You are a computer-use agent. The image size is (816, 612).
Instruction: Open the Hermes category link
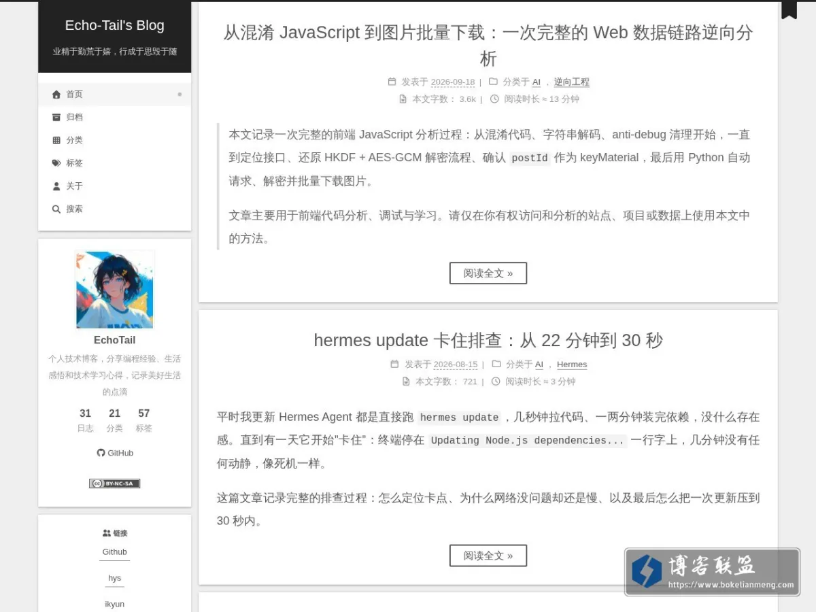click(x=572, y=364)
